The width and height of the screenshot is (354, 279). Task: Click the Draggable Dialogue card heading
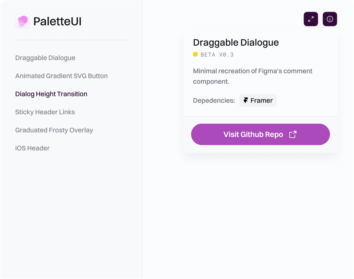pyautogui.click(x=236, y=43)
